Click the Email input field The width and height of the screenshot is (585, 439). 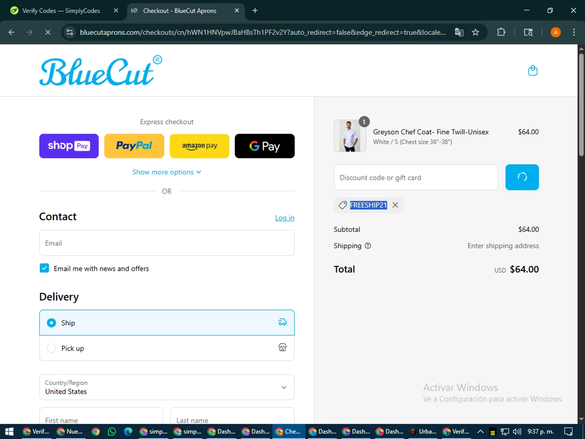pyautogui.click(x=167, y=243)
